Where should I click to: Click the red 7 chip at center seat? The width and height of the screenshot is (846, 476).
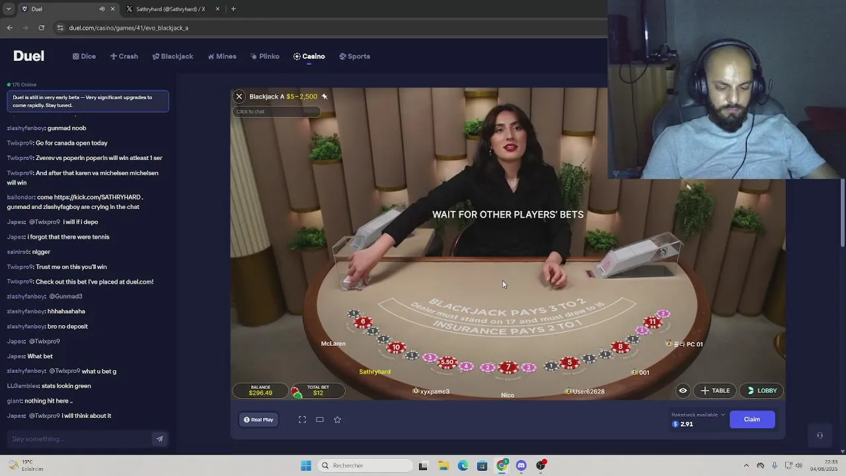click(508, 367)
